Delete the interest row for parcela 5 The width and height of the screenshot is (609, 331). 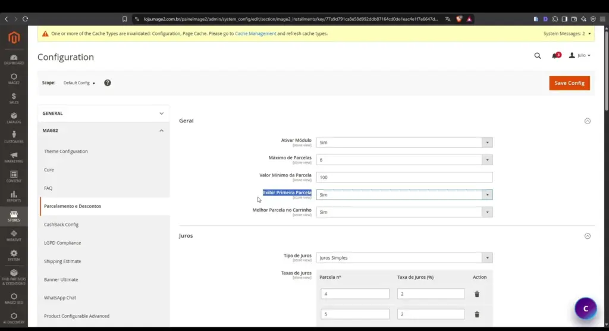(477, 314)
